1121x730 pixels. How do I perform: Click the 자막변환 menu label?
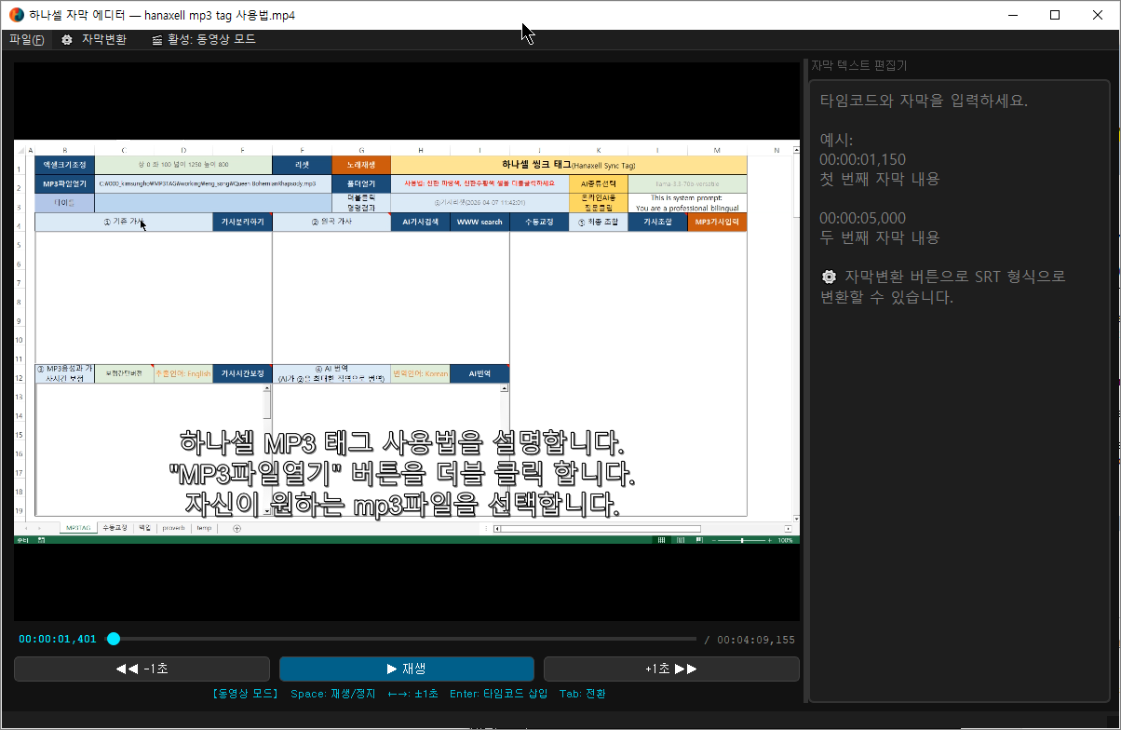pyautogui.click(x=103, y=40)
